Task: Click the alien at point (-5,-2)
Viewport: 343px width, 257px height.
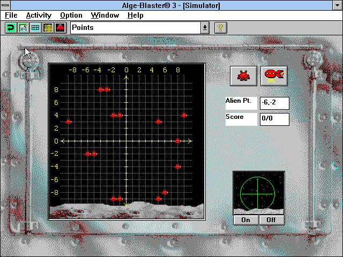Action: pyautogui.click(x=94, y=154)
